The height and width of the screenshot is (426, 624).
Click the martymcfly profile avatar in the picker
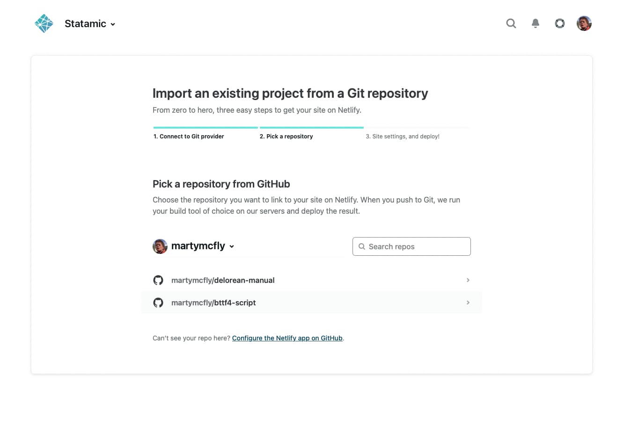(x=160, y=246)
